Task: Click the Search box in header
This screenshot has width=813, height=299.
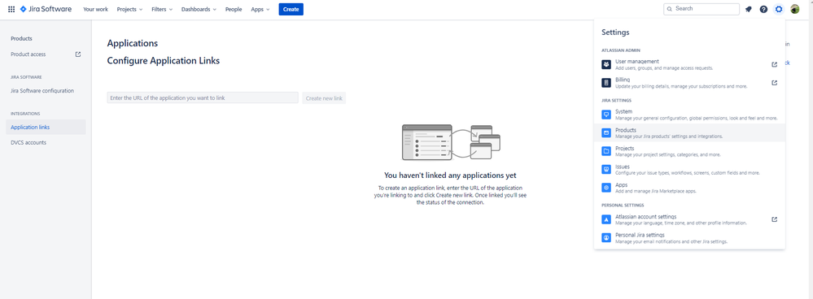Action: pos(702,9)
